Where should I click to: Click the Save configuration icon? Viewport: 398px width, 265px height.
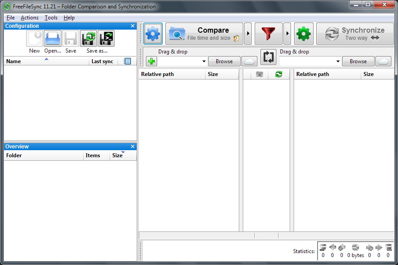click(x=71, y=38)
